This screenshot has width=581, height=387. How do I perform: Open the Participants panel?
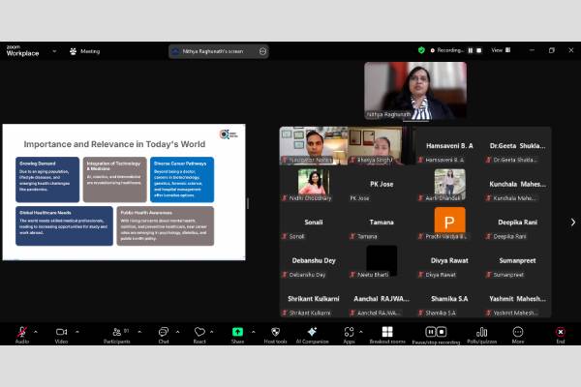(x=116, y=332)
